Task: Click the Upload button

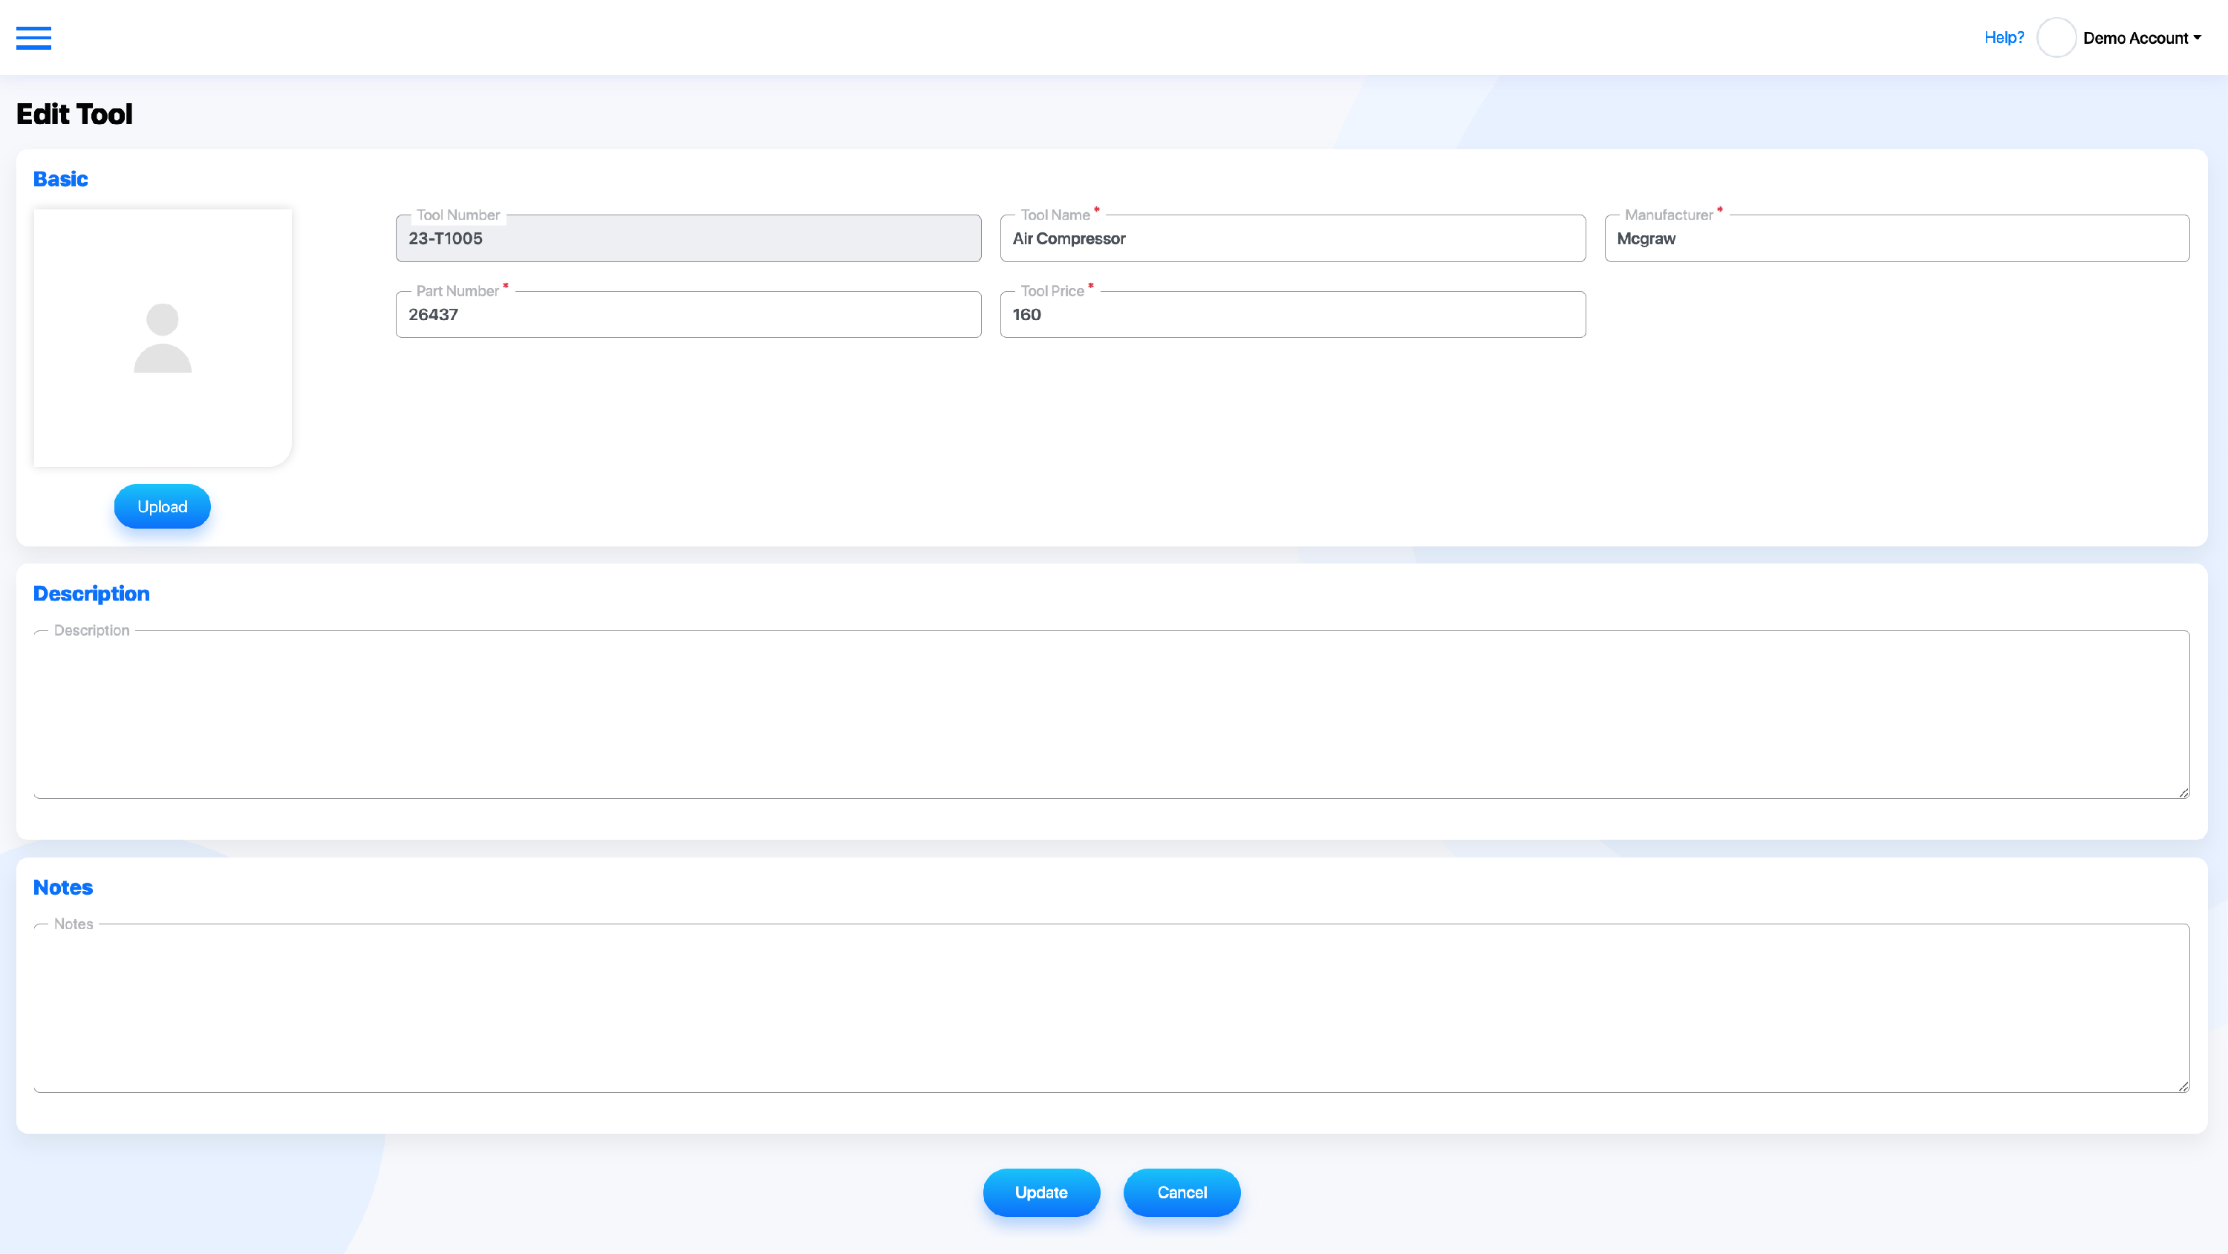Action: 163,506
